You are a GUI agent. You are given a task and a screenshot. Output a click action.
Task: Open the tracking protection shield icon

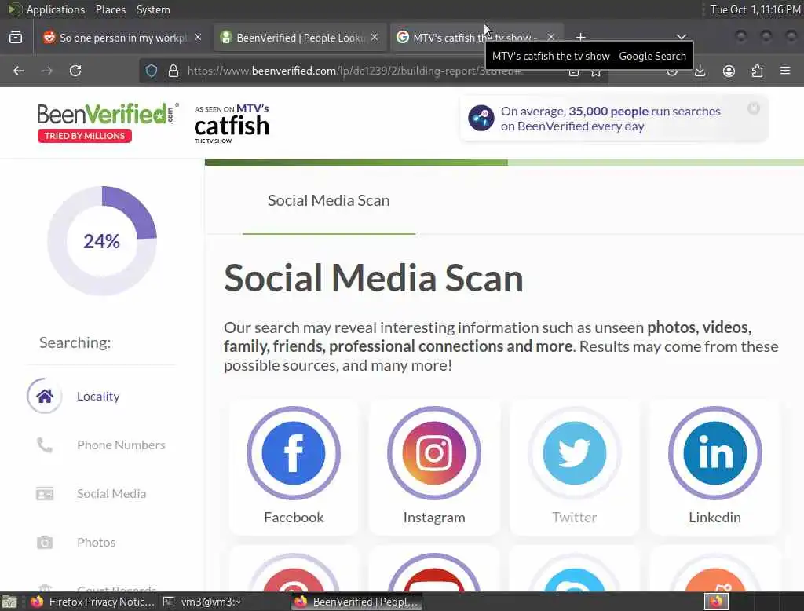(152, 71)
